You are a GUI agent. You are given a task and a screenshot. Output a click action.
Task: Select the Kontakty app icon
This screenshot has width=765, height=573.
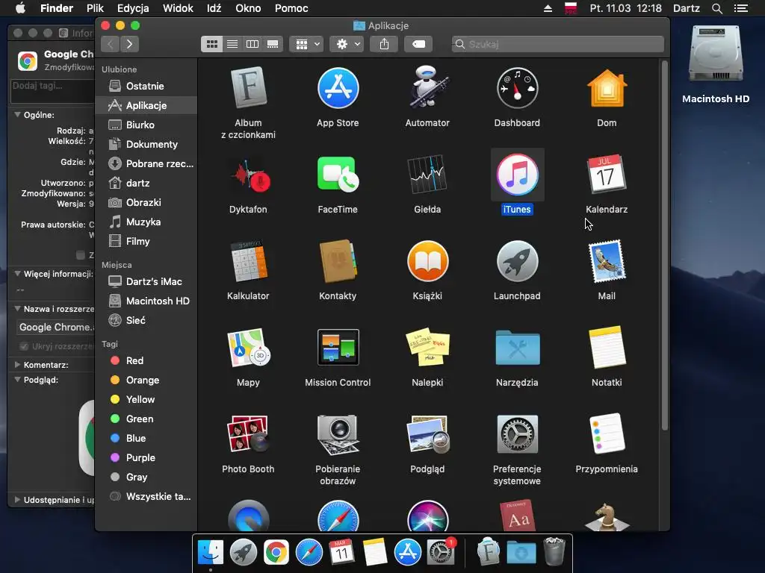coord(338,261)
